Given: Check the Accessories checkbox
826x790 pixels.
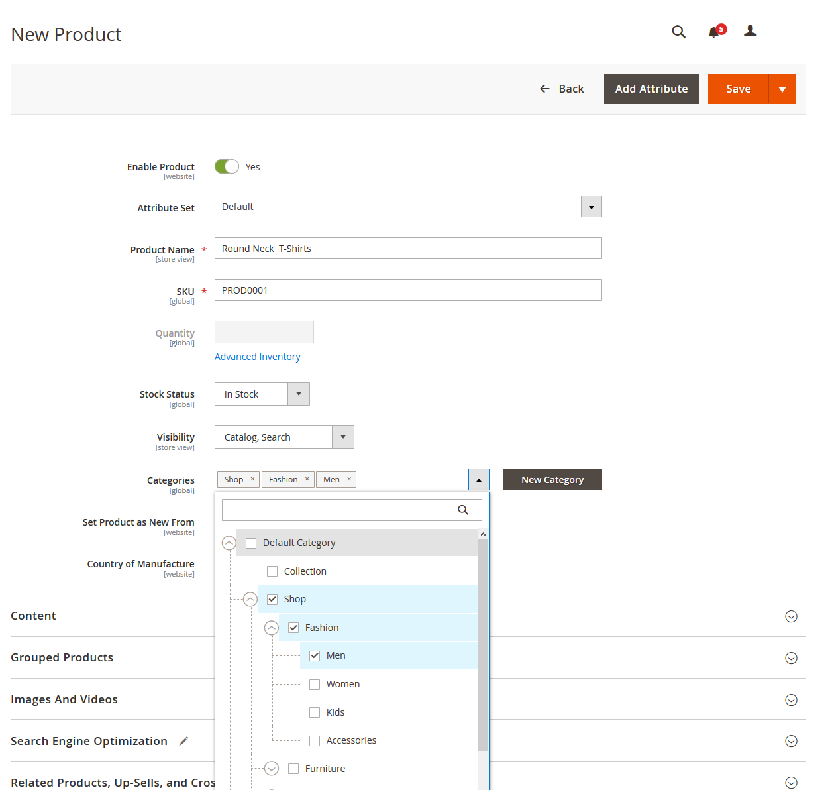Looking at the screenshot, I should pyautogui.click(x=315, y=740).
